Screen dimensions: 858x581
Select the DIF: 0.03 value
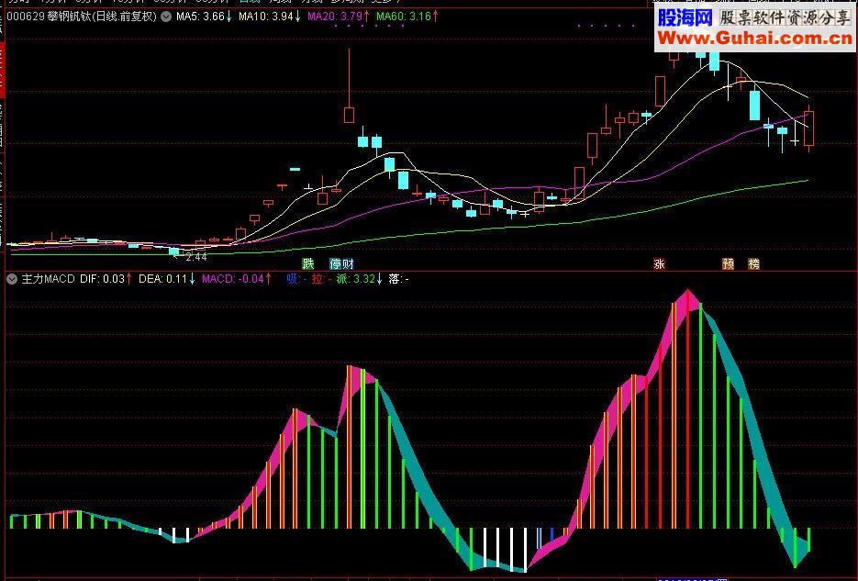pyautogui.click(x=106, y=279)
